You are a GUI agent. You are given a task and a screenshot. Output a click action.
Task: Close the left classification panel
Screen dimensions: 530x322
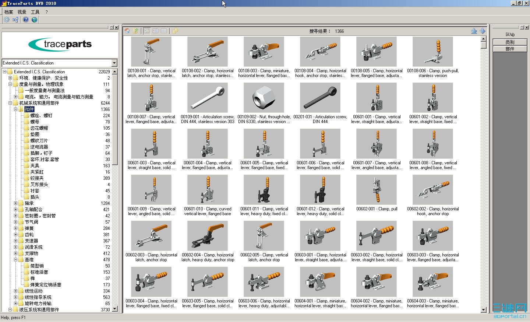pyautogui.click(x=116, y=27)
